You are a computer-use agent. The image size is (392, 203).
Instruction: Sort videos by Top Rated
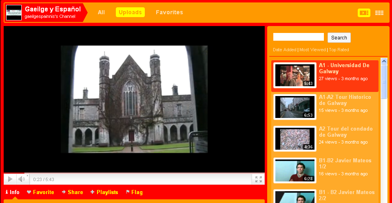[339, 50]
